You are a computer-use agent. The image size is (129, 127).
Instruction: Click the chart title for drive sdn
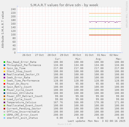tap(64, 5)
